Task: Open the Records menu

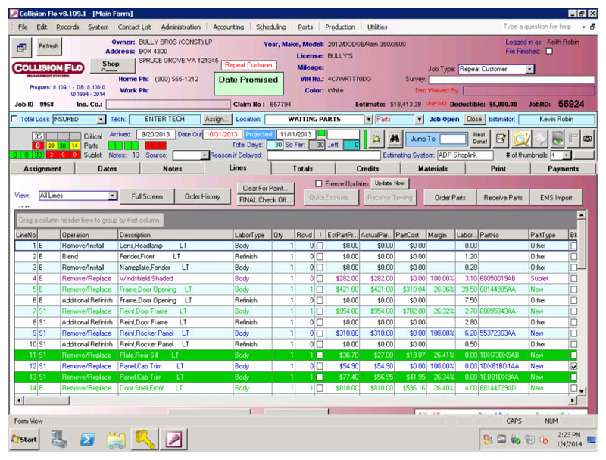Action: 67,27
